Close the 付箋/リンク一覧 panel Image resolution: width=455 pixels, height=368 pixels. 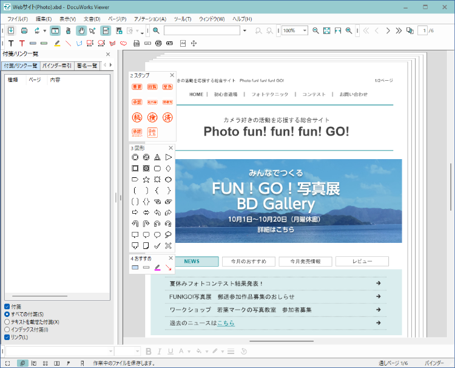coord(108,54)
